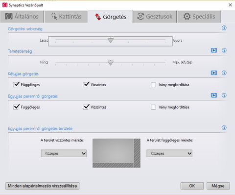Click the touchpad edge-scroll area preview
Image resolution: width=235 pixels, height=195 pixels.
(117, 153)
